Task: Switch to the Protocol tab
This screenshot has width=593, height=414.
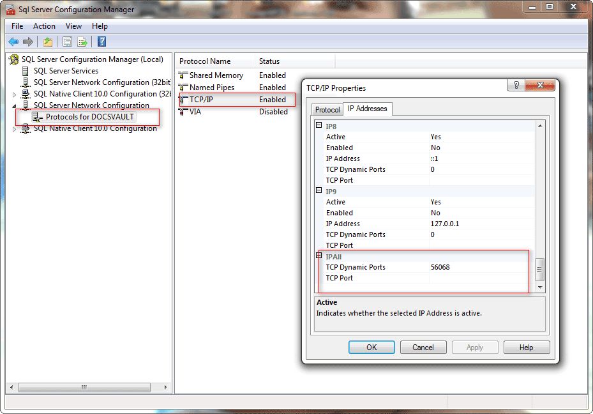Action: coord(327,109)
